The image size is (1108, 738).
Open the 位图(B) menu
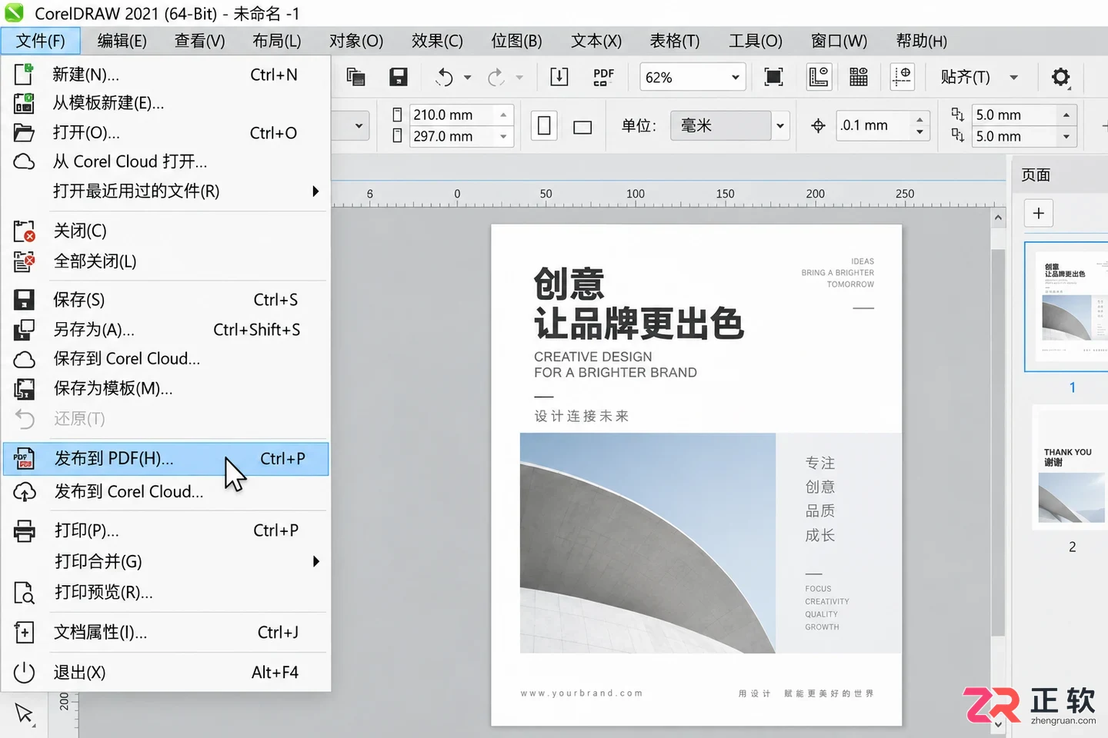516,41
